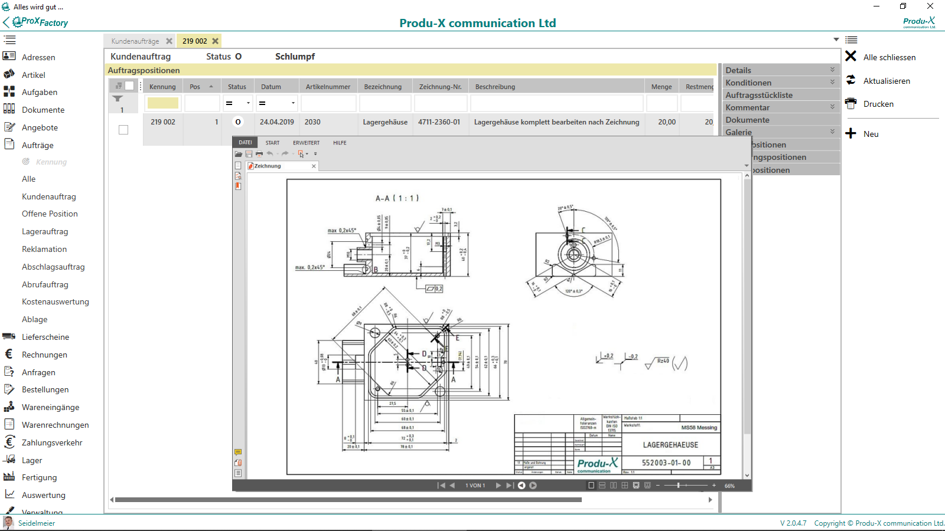Redo action in PDF viewer toolbar
The width and height of the screenshot is (945, 531).
[285, 153]
